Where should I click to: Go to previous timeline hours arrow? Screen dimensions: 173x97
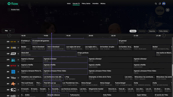[x=9, y=35]
